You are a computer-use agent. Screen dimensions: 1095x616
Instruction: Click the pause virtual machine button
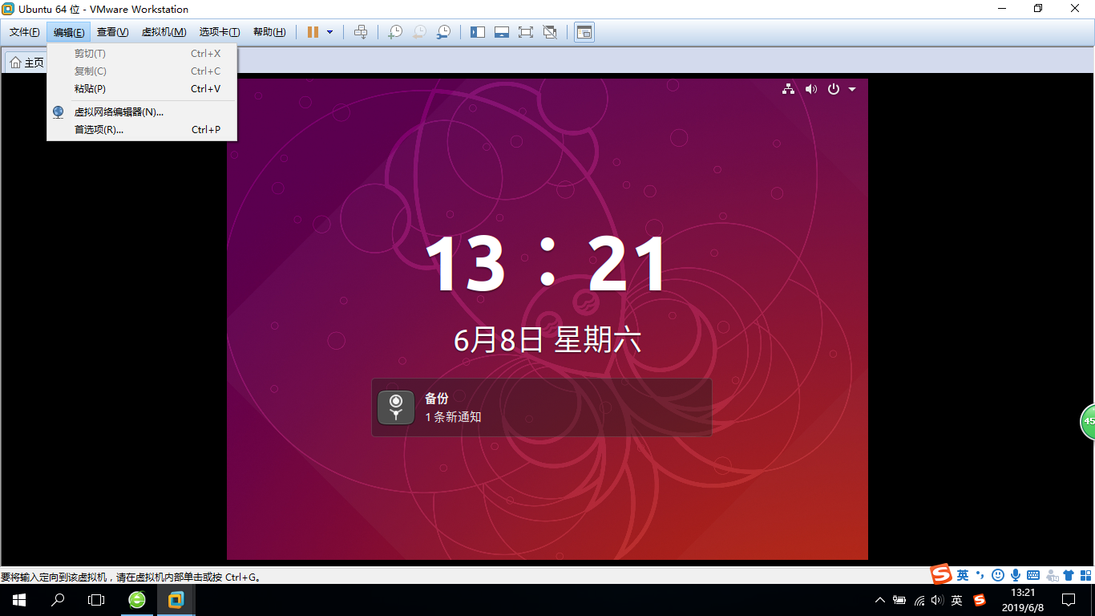click(x=313, y=32)
